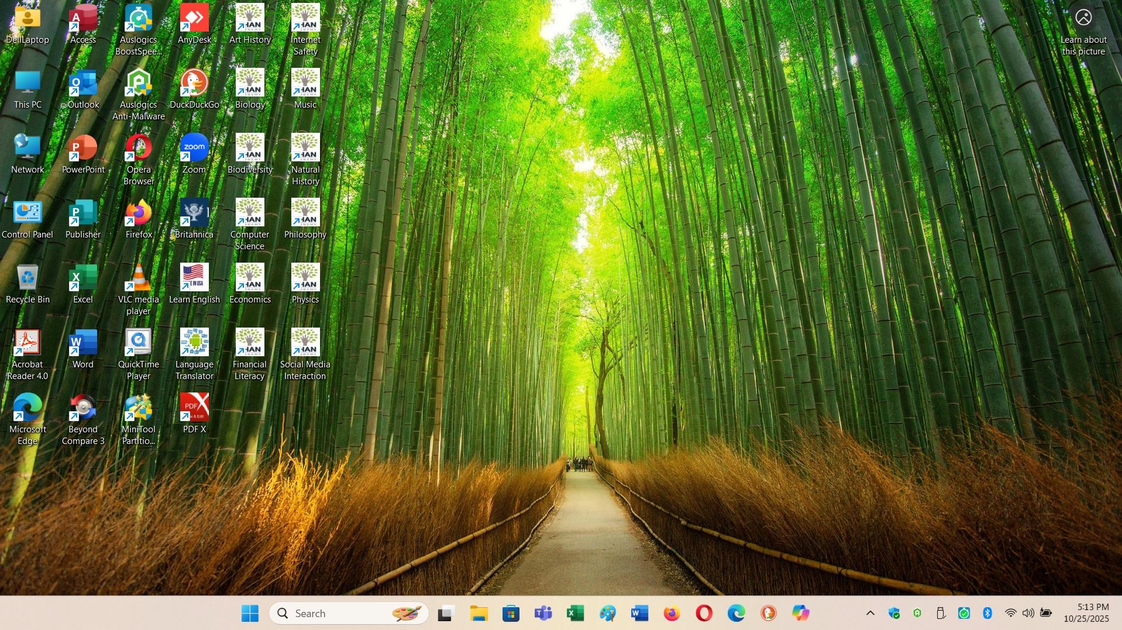Open the clock and date panel
Viewport: 1122px width, 630px height.
point(1086,613)
